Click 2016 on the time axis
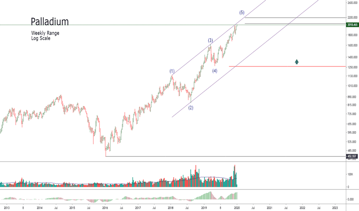The width and height of the screenshot is (359, 211). [x=105, y=208]
